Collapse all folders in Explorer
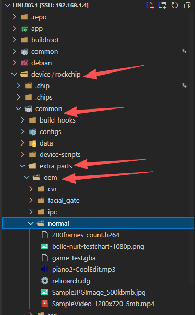The width and height of the screenshot is (195, 315). 187,5
